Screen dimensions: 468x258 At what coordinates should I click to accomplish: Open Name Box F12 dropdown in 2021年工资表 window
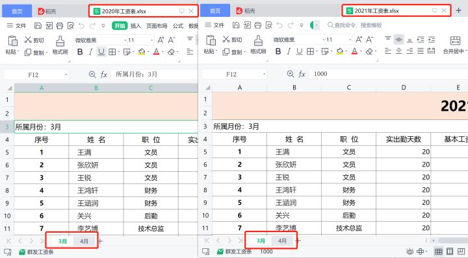(x=264, y=74)
